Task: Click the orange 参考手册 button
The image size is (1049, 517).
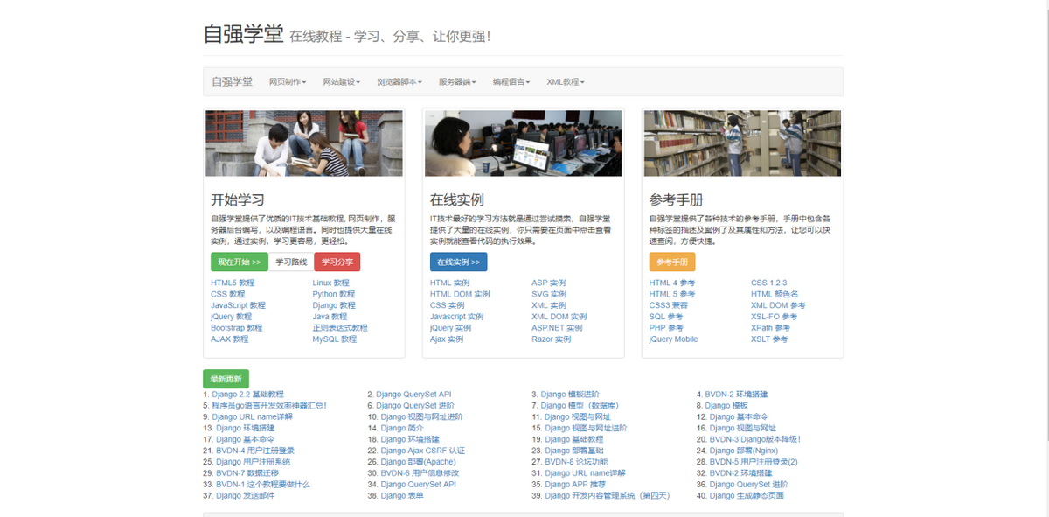Action: click(x=672, y=262)
